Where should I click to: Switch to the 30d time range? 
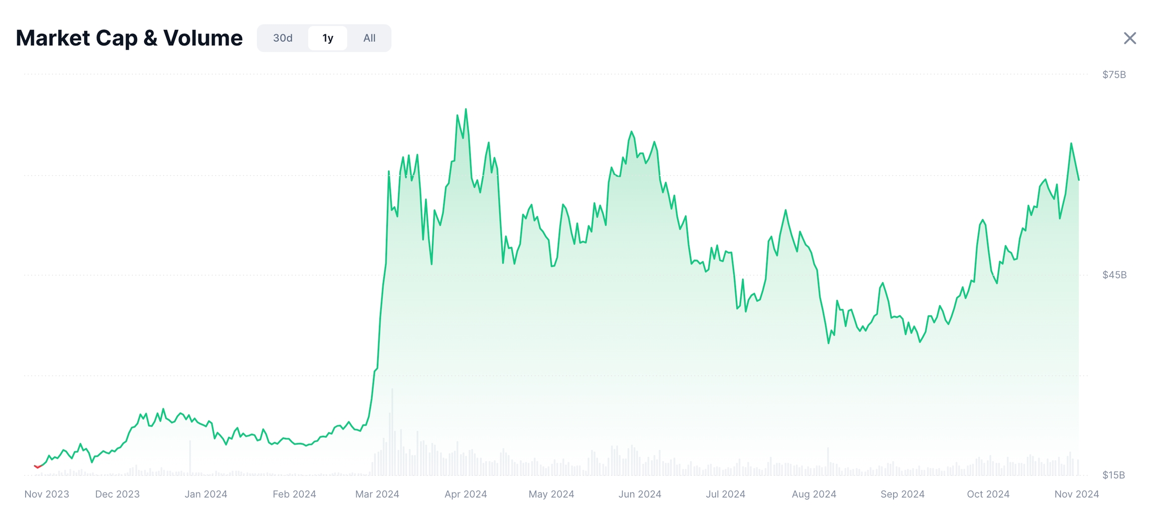(x=283, y=38)
